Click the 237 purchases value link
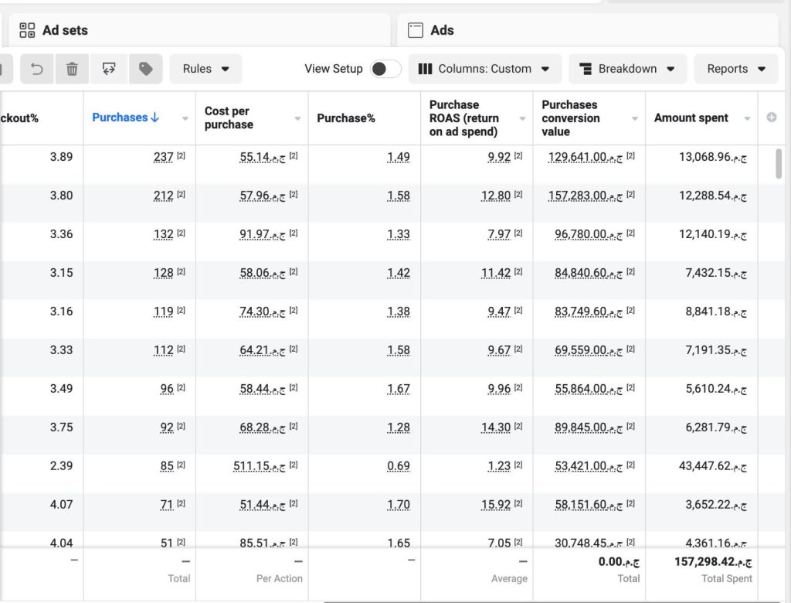The width and height of the screenshot is (791, 603). click(164, 157)
